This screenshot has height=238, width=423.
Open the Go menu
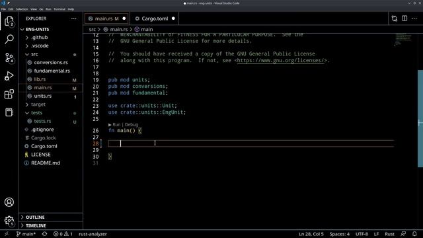[x=41, y=9]
